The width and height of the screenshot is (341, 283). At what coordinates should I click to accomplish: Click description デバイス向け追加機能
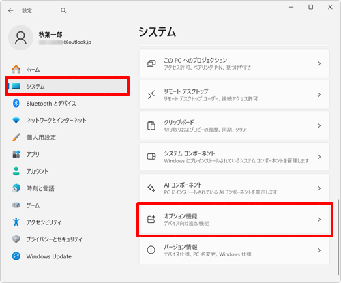(x=186, y=224)
